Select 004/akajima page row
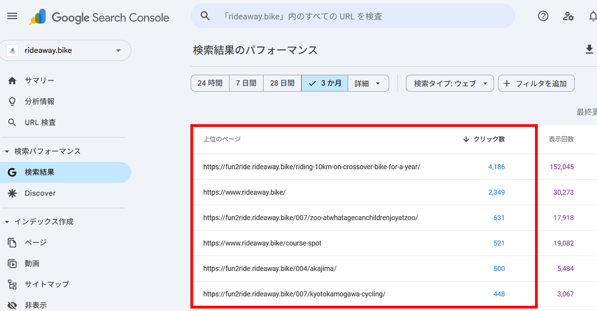597x311 pixels. [x=394, y=268]
